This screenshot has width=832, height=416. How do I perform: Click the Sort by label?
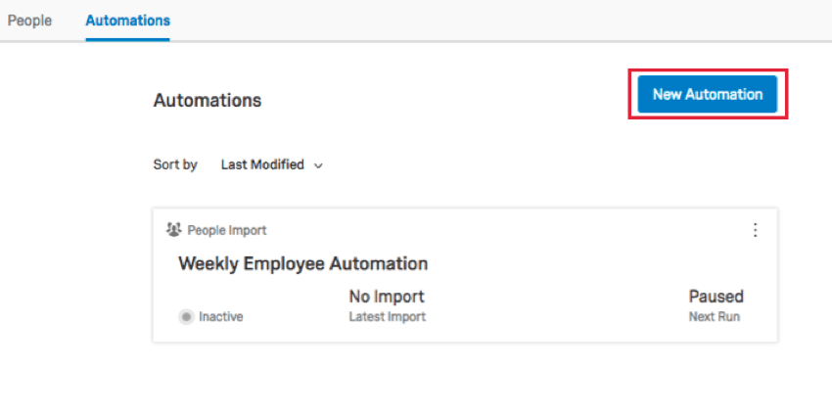point(175,165)
